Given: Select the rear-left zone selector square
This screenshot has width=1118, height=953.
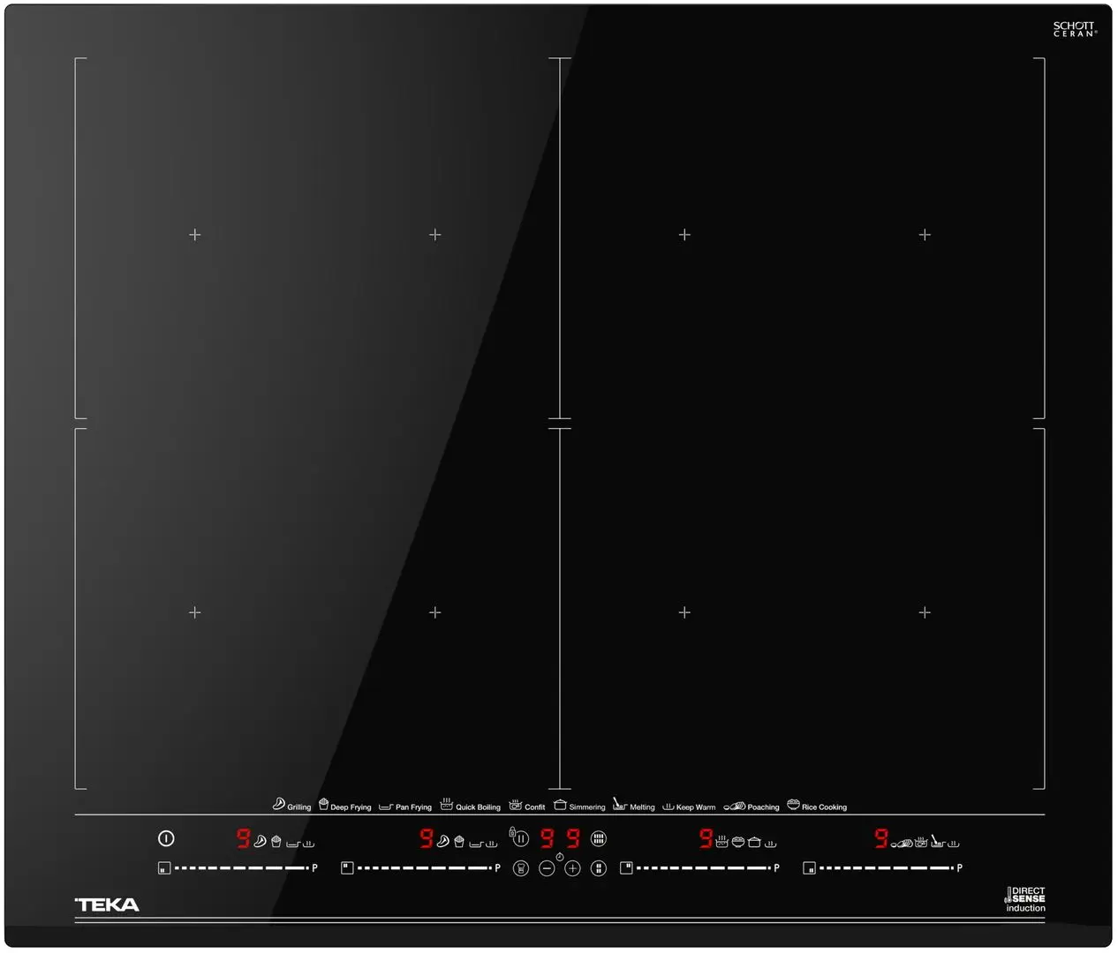Looking at the screenshot, I should pos(347,868).
